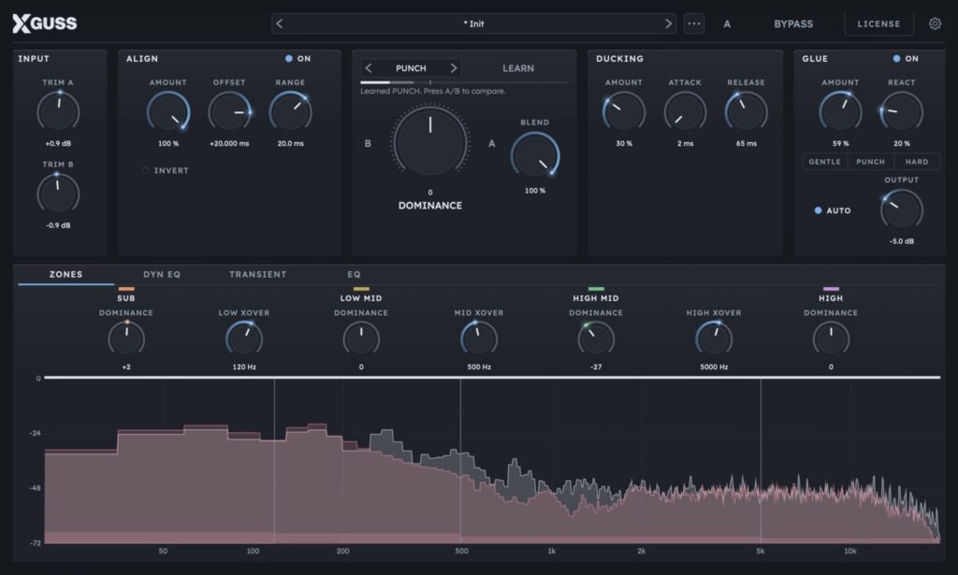Select previous mode before PUNCH
The width and height of the screenshot is (958, 575).
point(369,68)
